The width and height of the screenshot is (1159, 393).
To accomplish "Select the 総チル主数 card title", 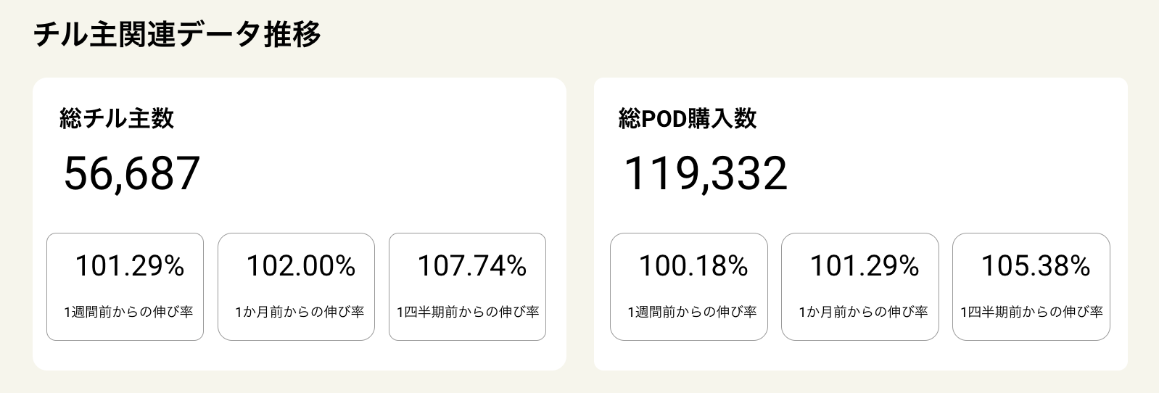I will click(117, 118).
